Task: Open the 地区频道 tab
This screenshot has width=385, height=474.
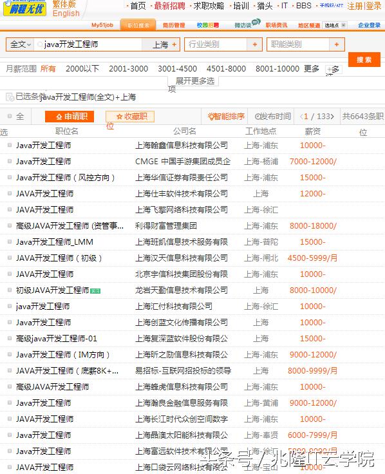Action: click(309, 25)
